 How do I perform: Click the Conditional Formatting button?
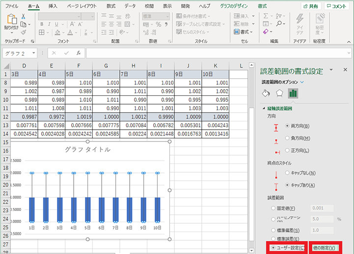[x=193, y=16]
